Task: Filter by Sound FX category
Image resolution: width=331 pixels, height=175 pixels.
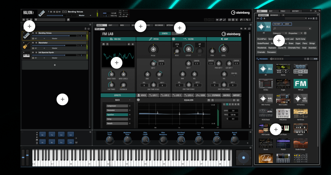Action: coord(282,48)
